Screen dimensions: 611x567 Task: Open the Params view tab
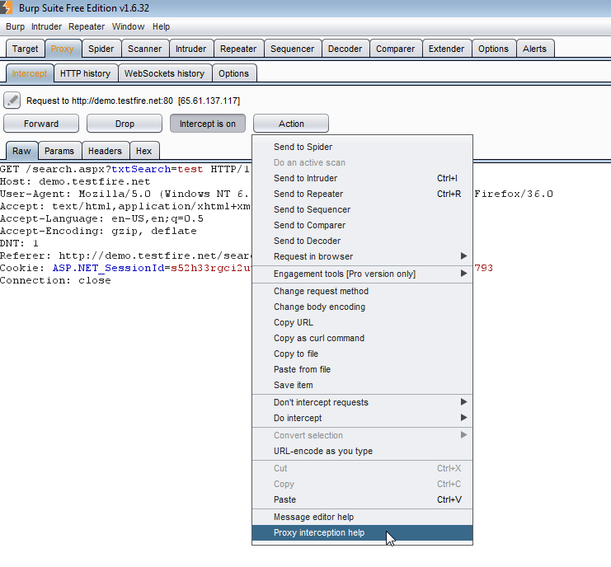point(59,151)
